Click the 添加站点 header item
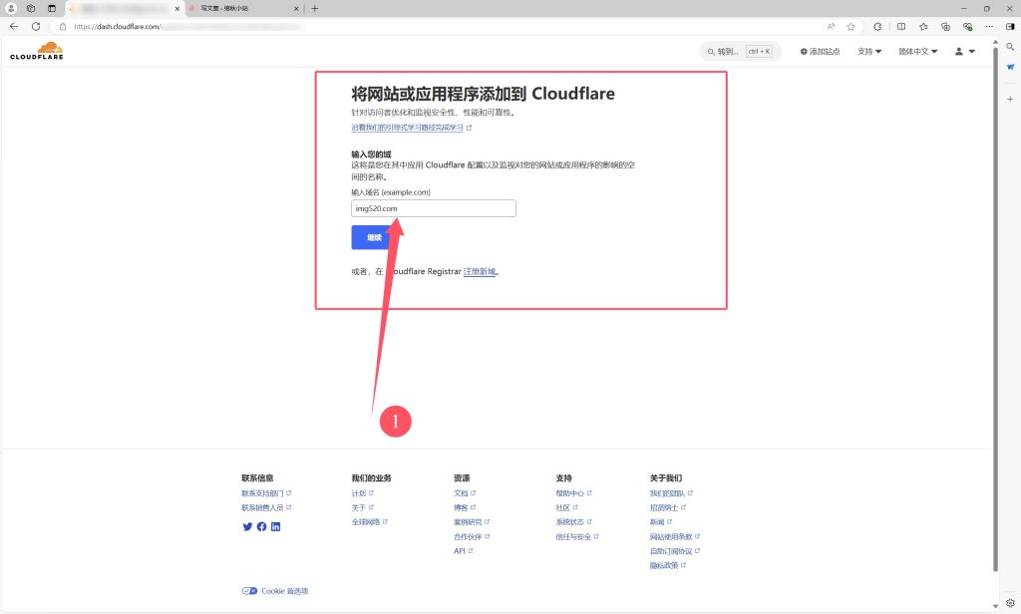1021x614 pixels. (820, 52)
